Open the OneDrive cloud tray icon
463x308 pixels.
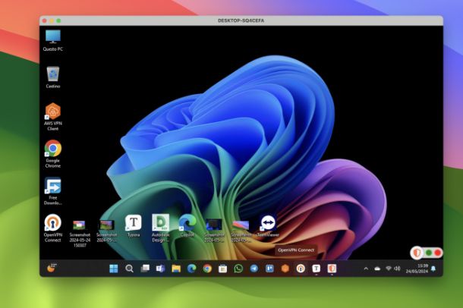click(377, 269)
